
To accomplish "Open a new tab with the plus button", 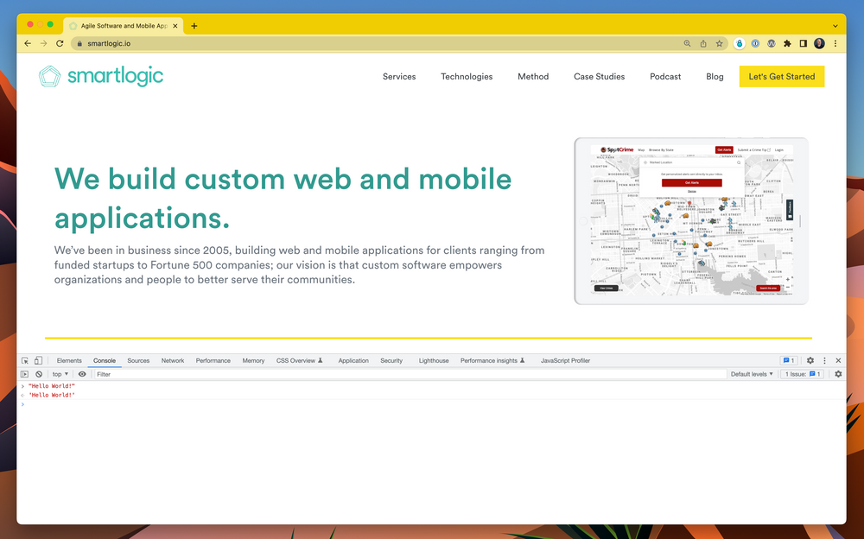I will [194, 26].
